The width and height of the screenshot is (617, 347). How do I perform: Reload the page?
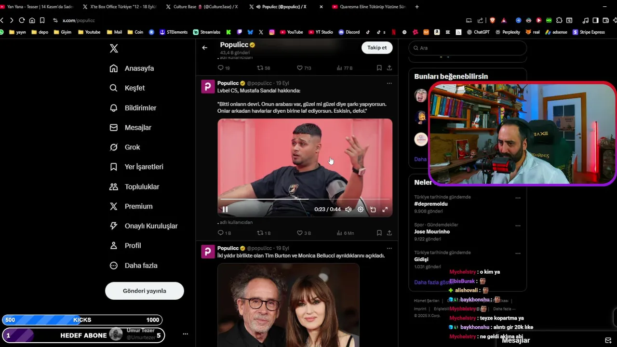pyautogui.click(x=22, y=20)
